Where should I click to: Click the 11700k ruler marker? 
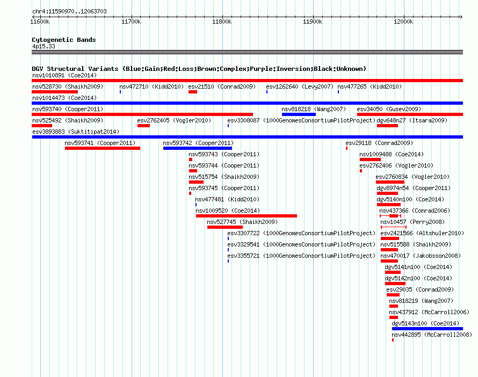(x=131, y=21)
